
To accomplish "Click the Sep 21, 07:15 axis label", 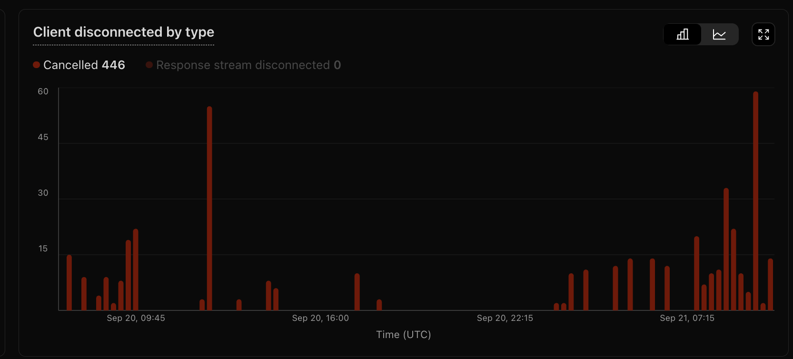I will pos(687,318).
